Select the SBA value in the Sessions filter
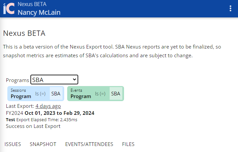This screenshot has width=238, height=152. [56, 94]
